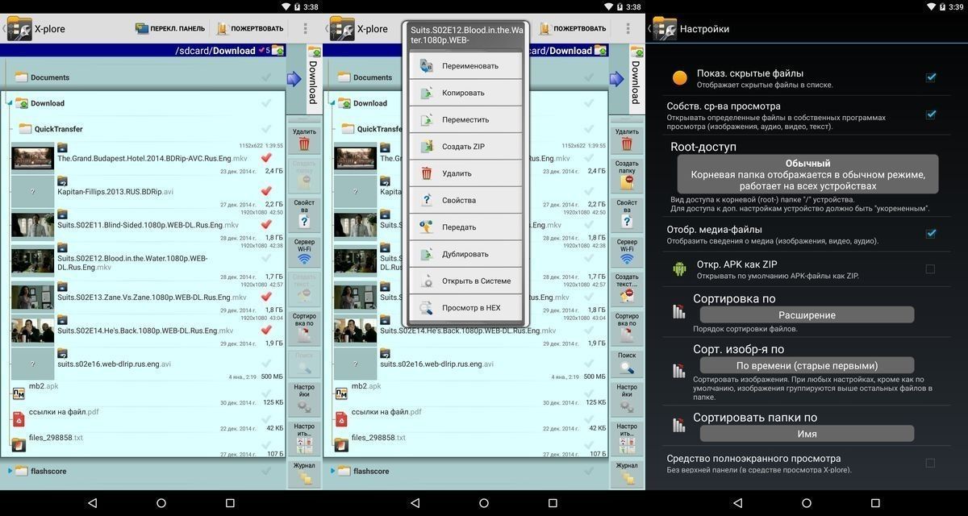Open the Root-доступ Обычный selector
The image size is (968, 516).
point(807,174)
